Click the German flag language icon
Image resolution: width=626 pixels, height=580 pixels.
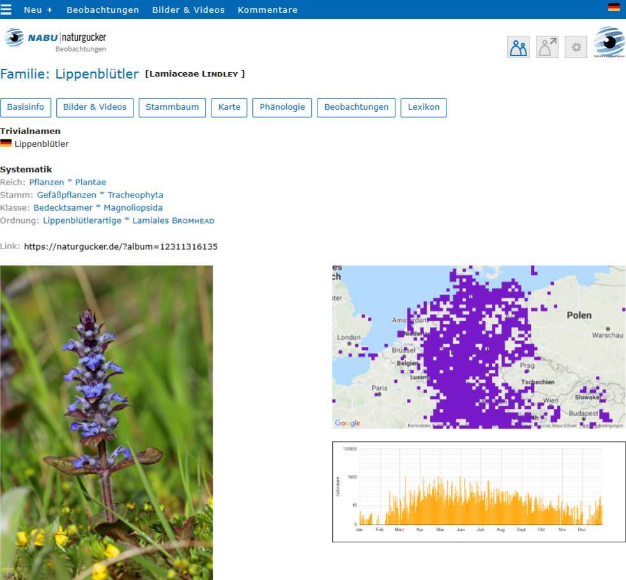[x=614, y=7]
